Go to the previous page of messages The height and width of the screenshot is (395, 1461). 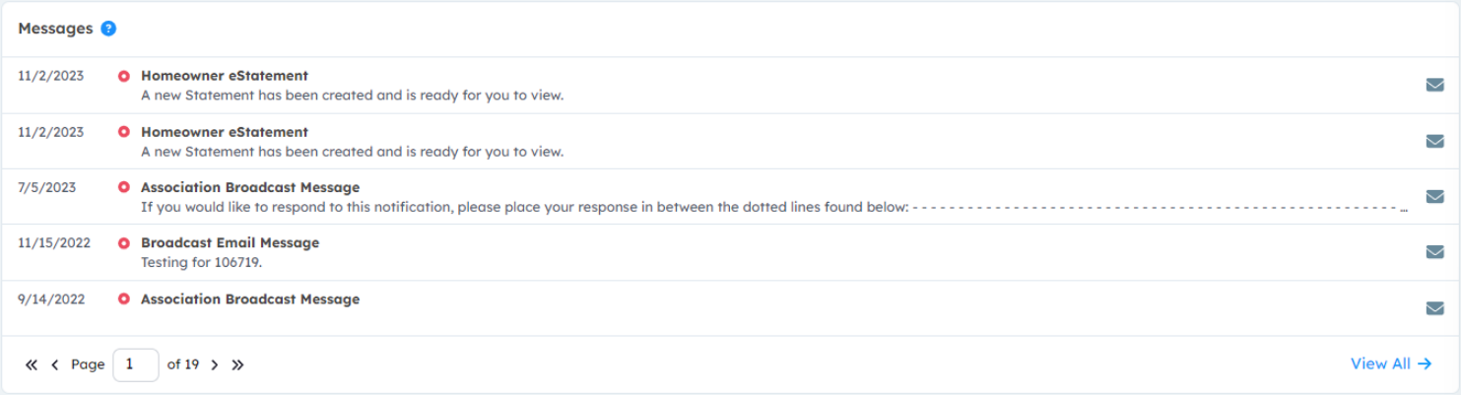pos(55,364)
